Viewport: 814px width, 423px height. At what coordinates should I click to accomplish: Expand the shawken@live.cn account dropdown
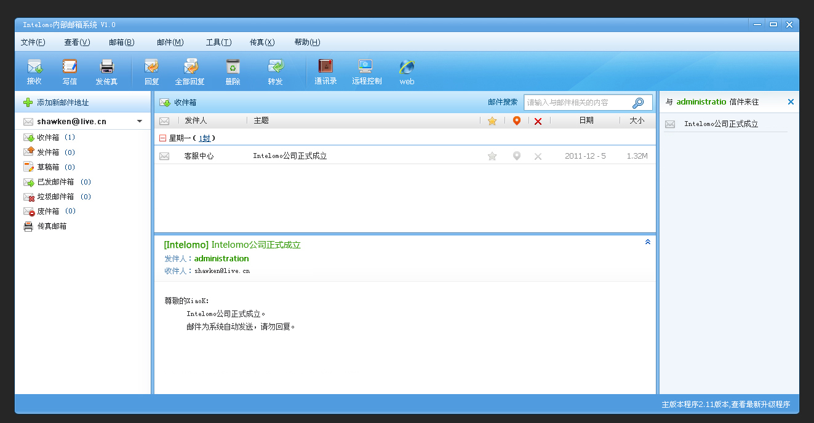point(140,122)
